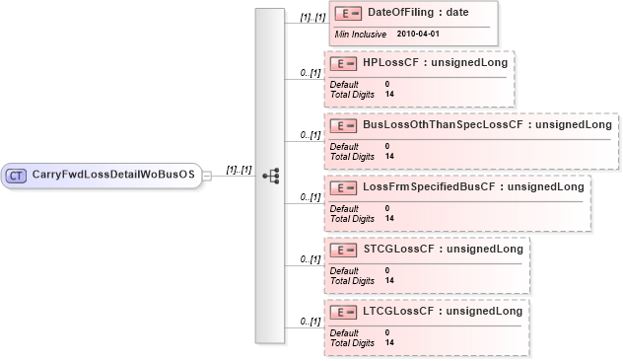Click the DateOfFiling element E icon
The image size is (623, 361).
[x=348, y=14]
